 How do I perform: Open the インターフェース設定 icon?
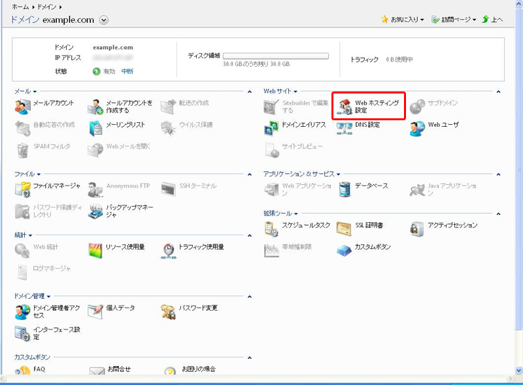click(x=22, y=333)
